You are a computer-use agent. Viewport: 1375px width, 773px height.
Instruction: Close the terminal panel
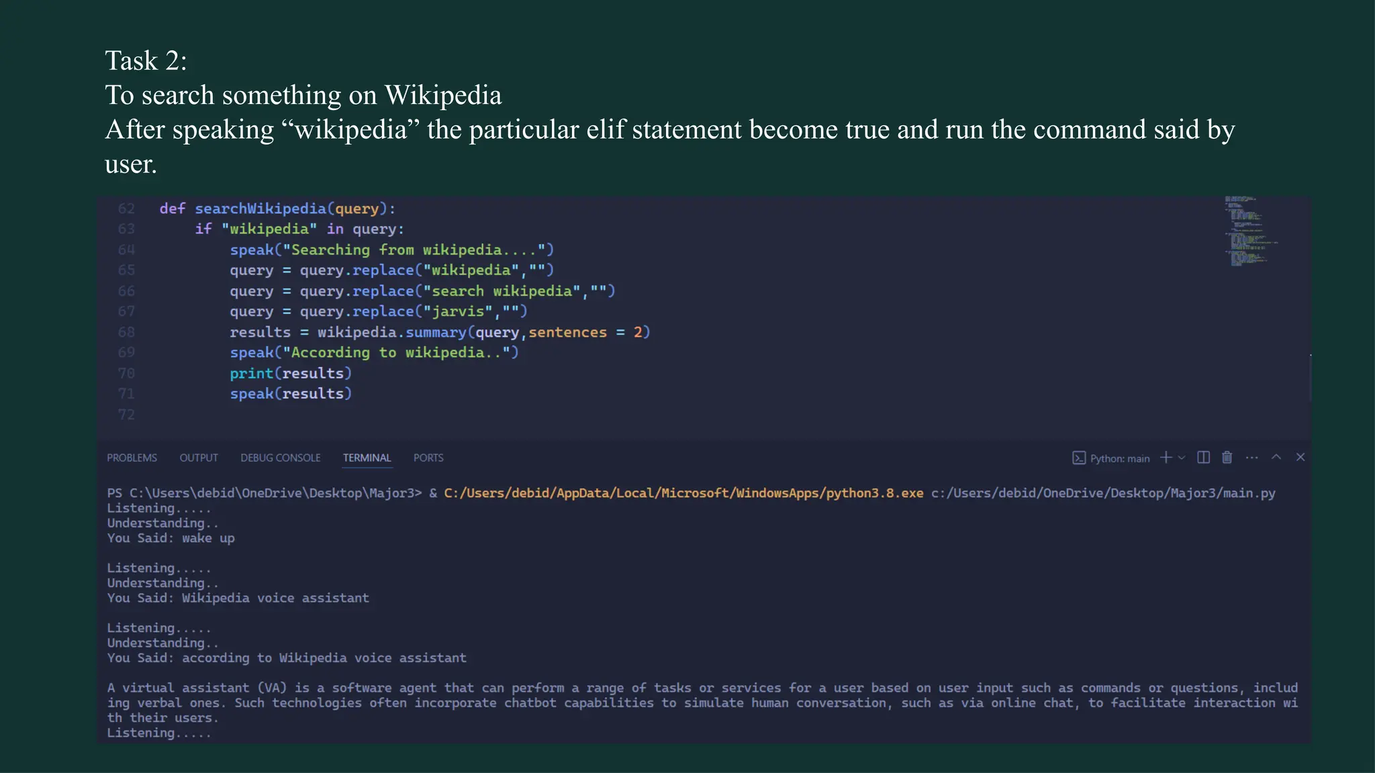[x=1300, y=457]
